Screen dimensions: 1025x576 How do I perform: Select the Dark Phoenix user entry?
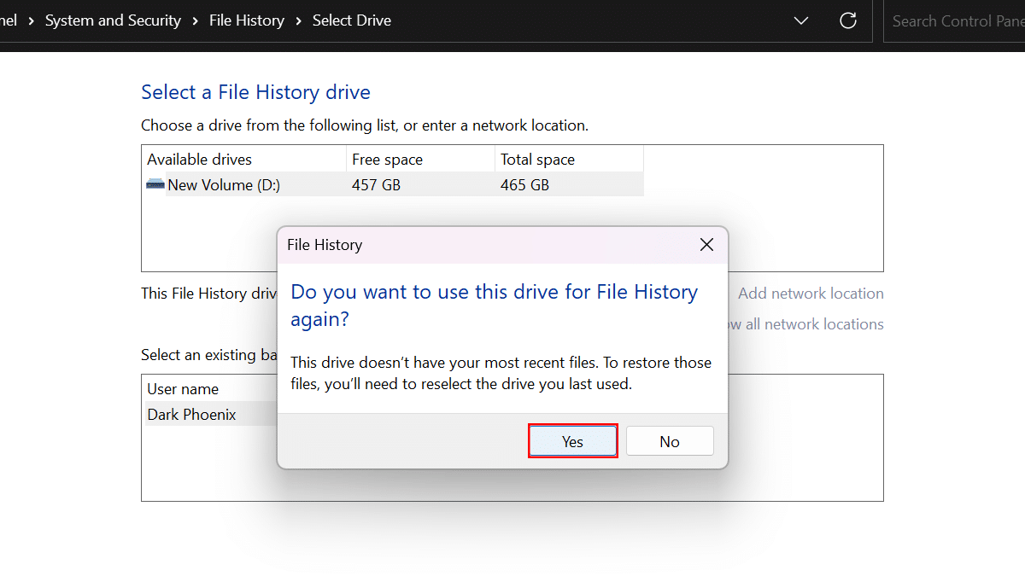192,415
